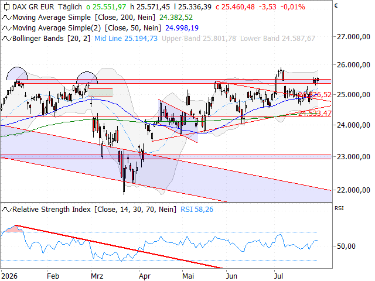Click the Mrz label on the time axis
Viewport: 375px width, 281px height.
pos(97,276)
